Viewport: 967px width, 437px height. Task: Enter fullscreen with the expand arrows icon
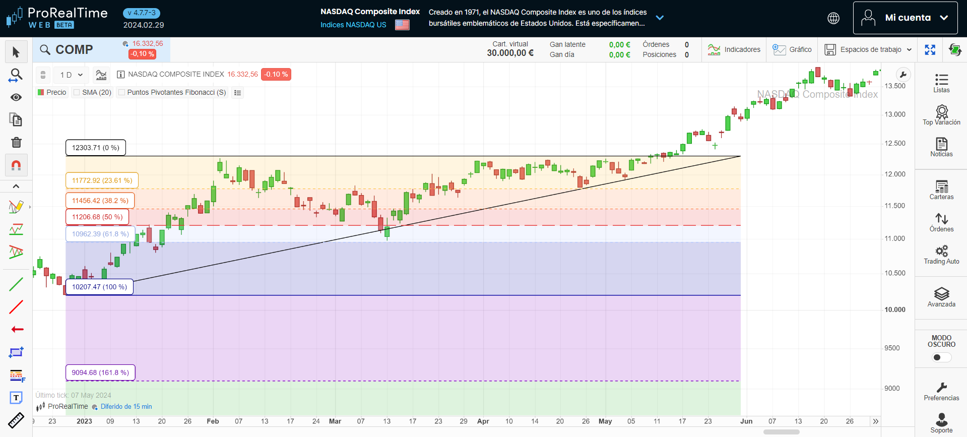point(930,49)
